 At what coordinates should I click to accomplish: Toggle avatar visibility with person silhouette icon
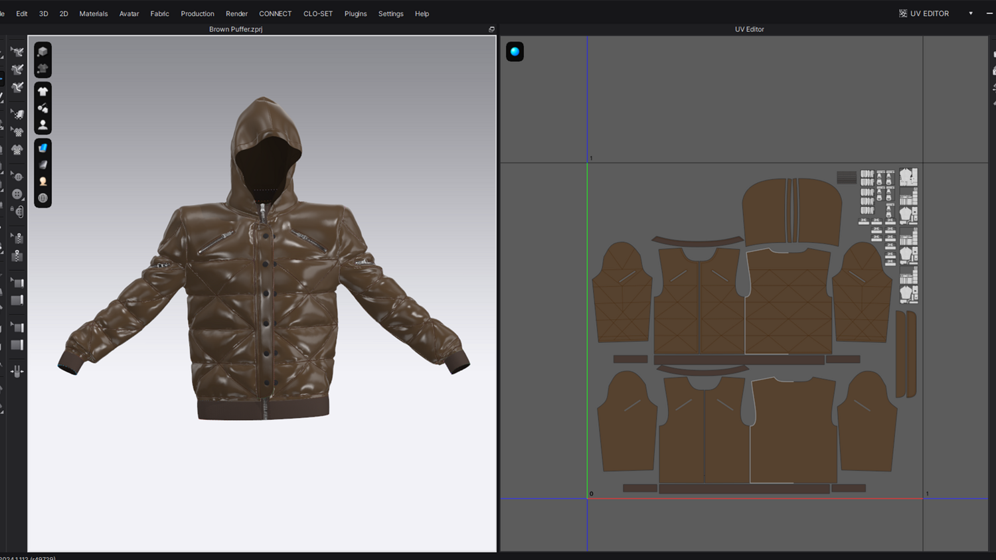pos(43,124)
